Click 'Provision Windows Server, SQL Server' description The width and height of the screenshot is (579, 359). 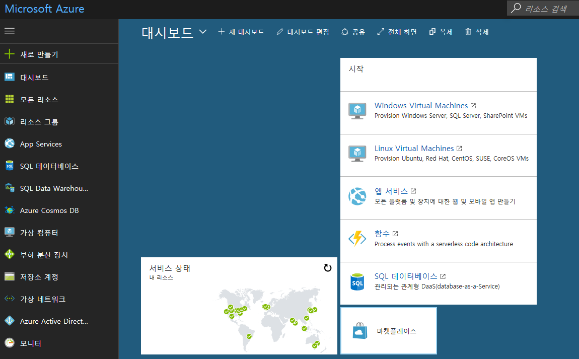[451, 116]
